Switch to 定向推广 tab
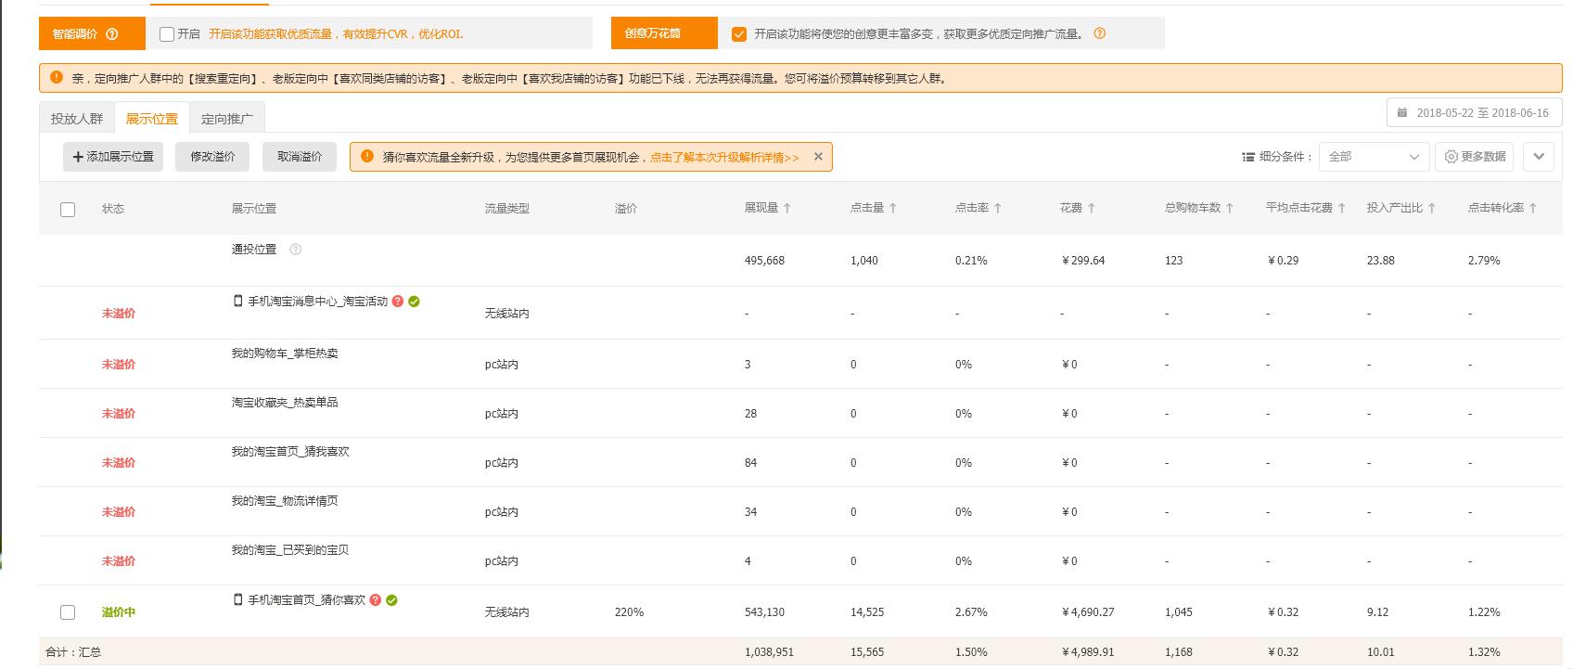Viewport: 1573px width, 669px height. 227,119
